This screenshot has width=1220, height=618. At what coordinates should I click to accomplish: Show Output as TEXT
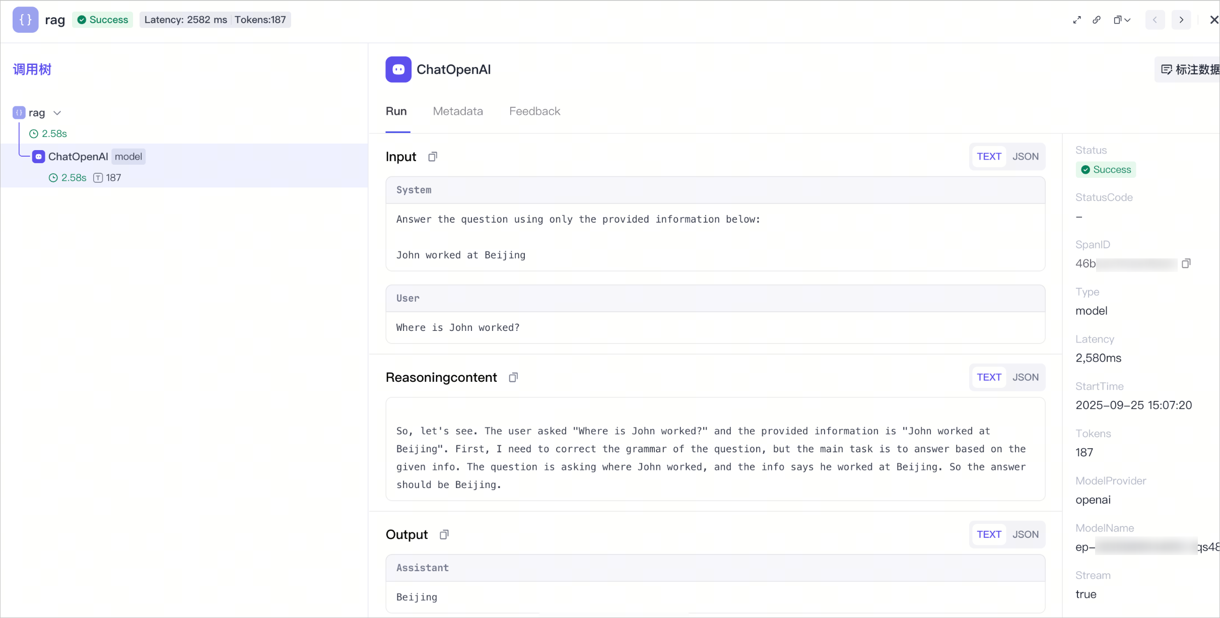tap(989, 534)
